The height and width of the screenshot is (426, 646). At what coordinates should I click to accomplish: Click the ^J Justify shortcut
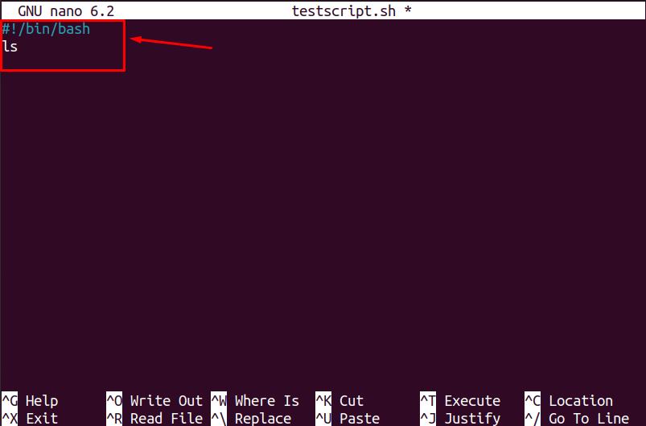tap(460, 418)
